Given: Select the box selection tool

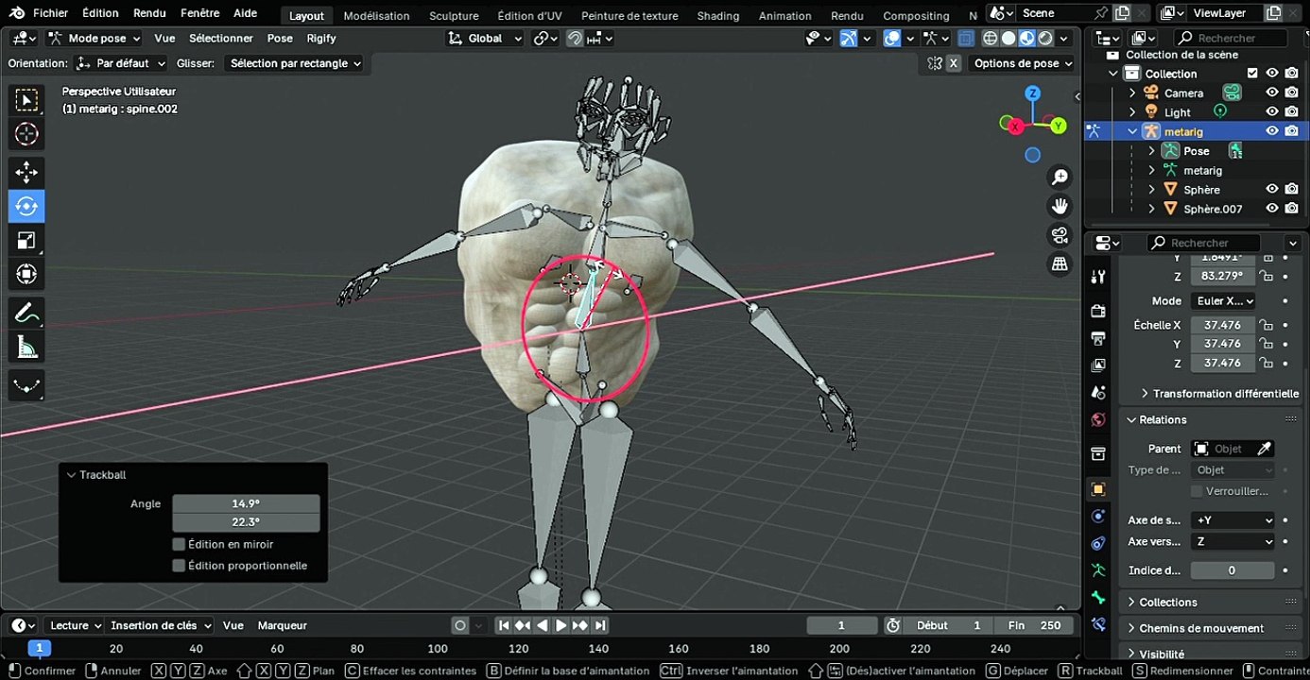Looking at the screenshot, I should 26,100.
